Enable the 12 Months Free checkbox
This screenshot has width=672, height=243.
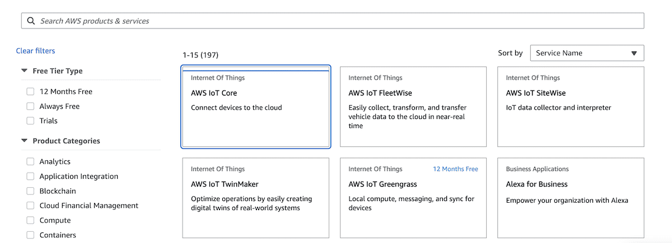(x=30, y=92)
